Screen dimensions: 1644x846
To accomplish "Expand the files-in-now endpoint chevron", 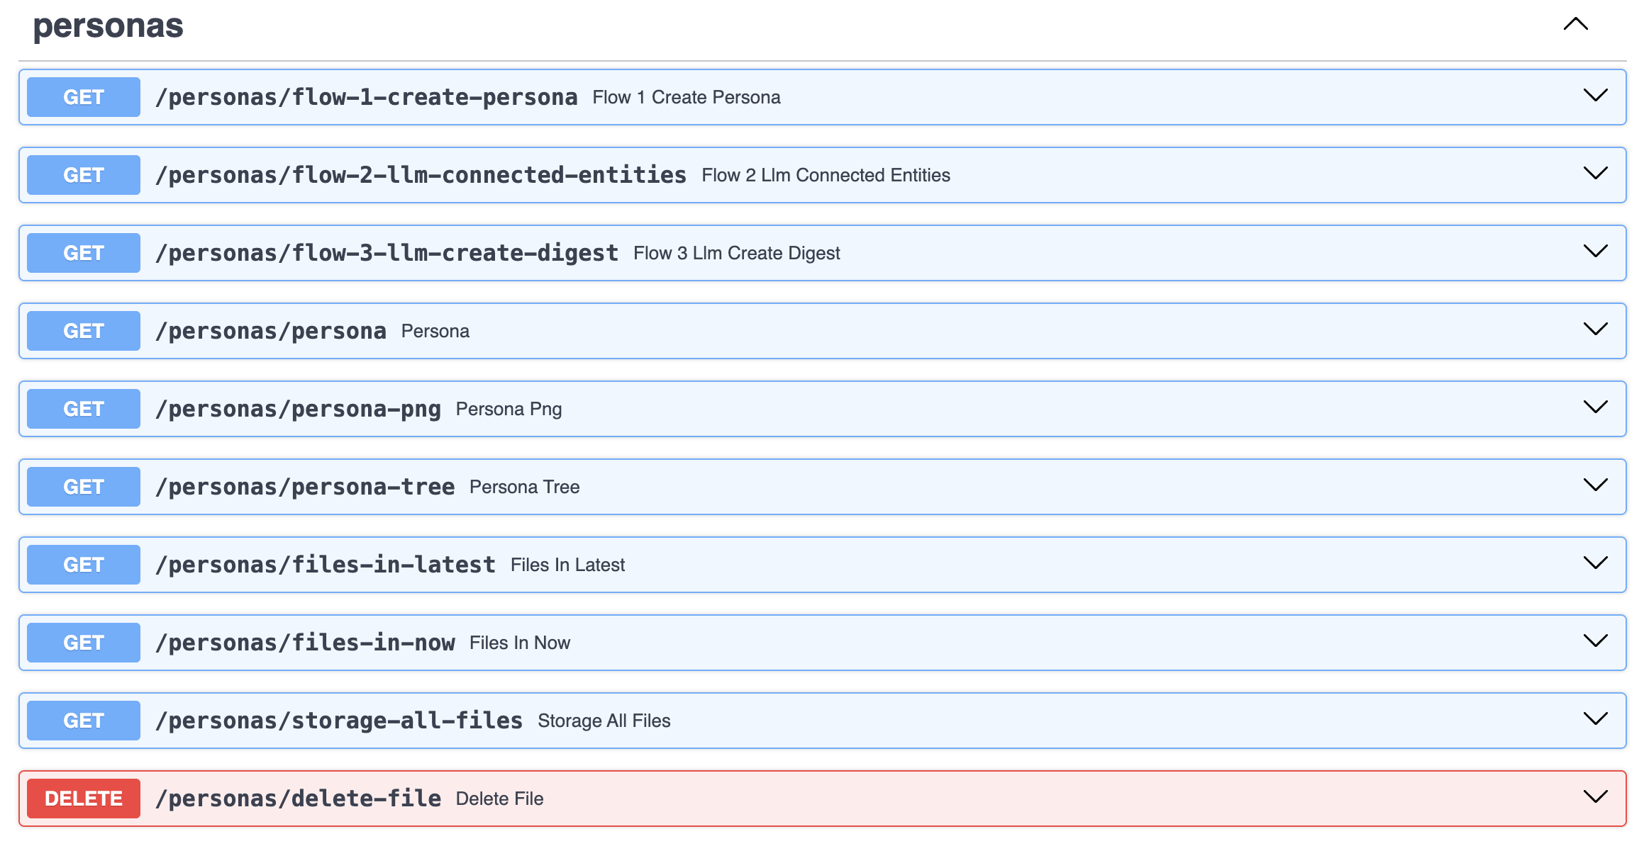I will (x=1595, y=641).
